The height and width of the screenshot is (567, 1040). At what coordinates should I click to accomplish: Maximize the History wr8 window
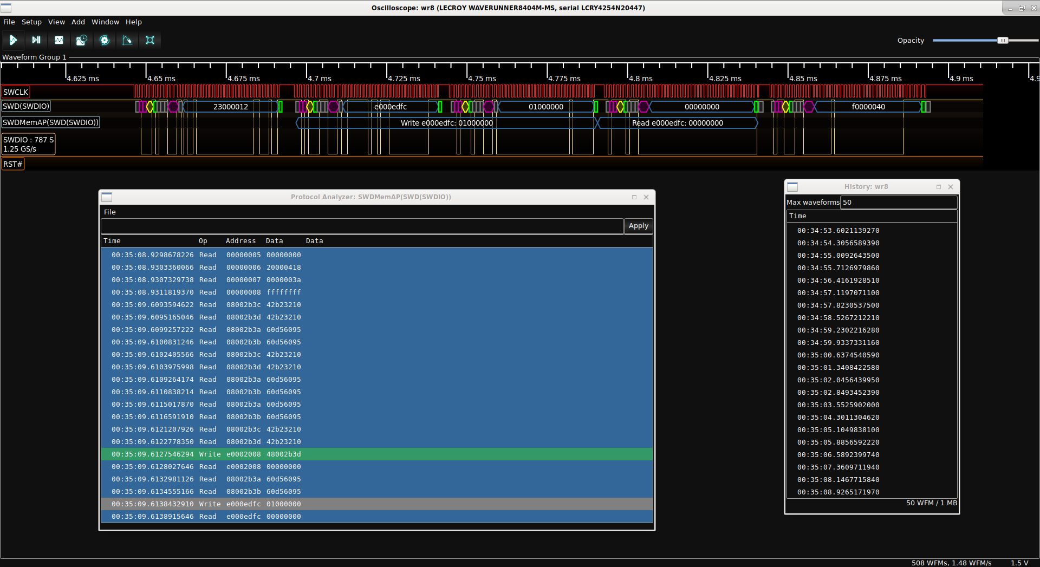pos(939,187)
